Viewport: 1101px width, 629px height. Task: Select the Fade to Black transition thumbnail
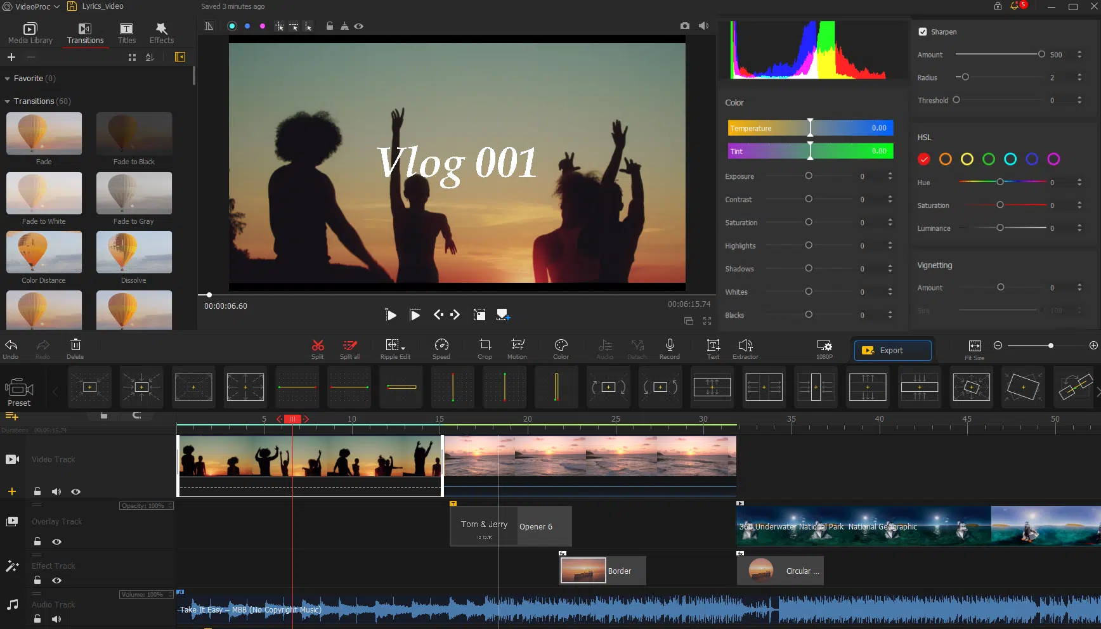point(134,134)
